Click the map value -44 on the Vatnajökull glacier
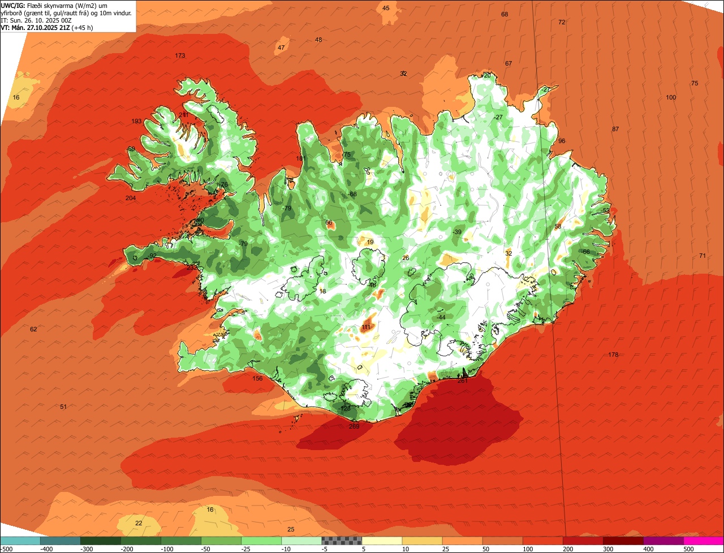The width and height of the screenshot is (724, 553). coord(441,317)
